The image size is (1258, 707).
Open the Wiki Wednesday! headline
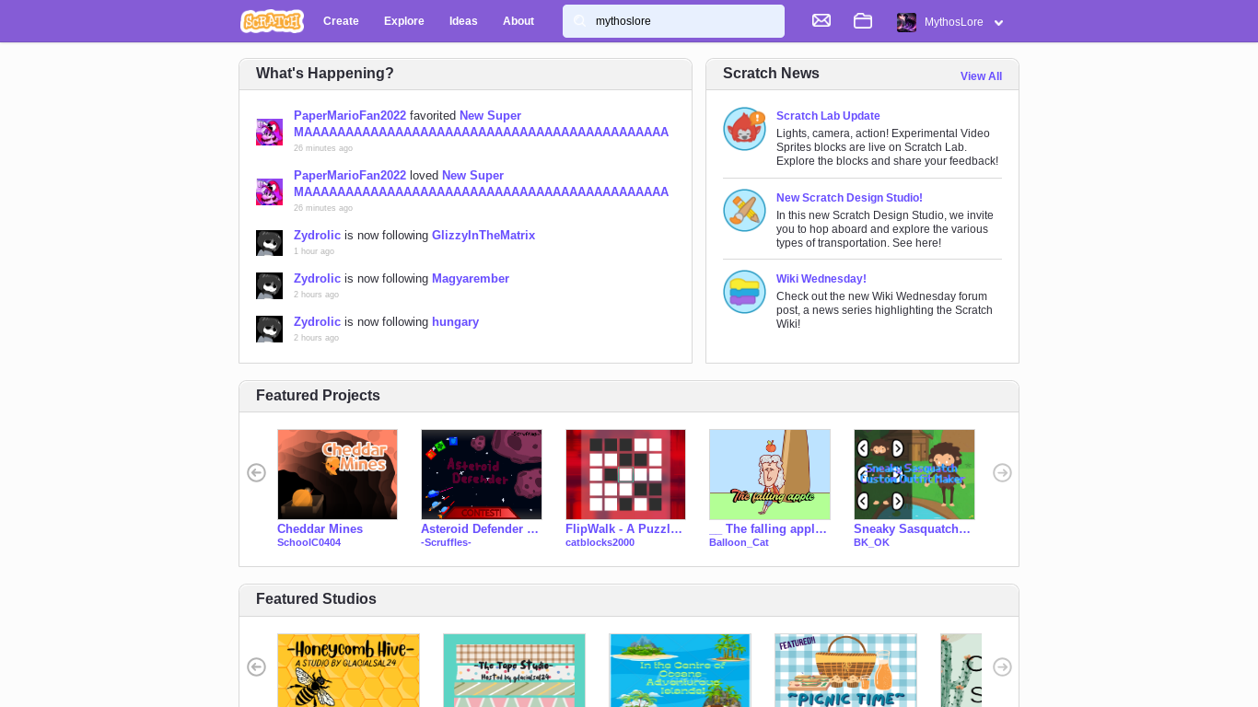(x=821, y=279)
